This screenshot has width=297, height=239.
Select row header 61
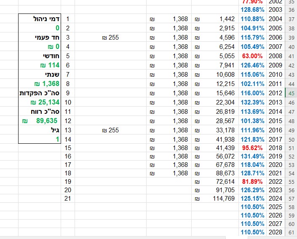click(291, 232)
